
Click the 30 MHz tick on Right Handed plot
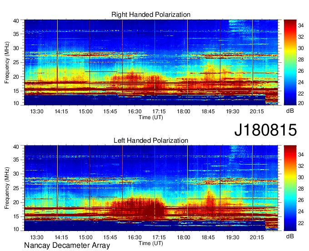[x=16, y=48]
